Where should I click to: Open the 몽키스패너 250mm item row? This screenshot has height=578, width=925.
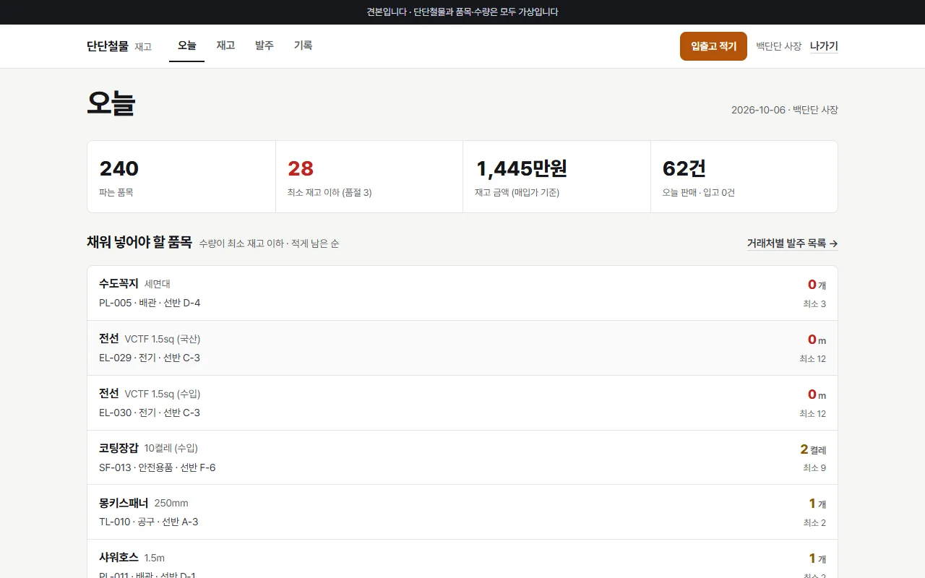(x=462, y=512)
